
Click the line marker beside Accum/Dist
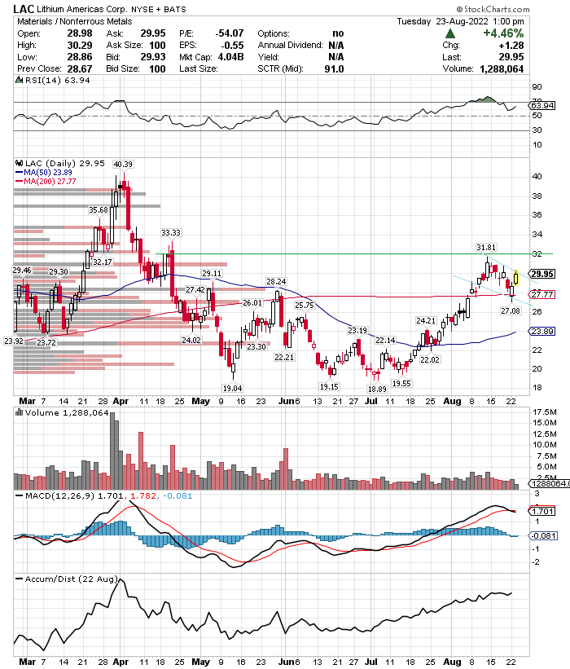(x=20, y=579)
